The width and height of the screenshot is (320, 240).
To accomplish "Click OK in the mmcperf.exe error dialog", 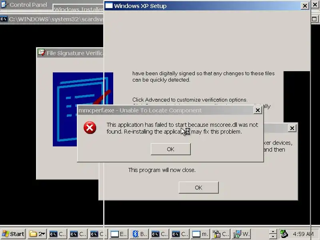I will coord(171,149).
